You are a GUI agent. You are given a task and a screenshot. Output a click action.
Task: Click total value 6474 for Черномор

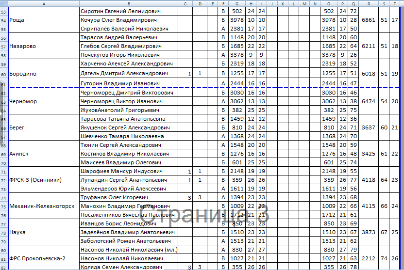click(x=369, y=101)
